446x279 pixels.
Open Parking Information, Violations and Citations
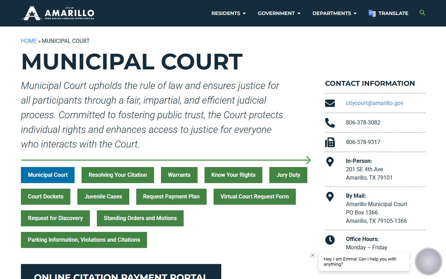[84, 240]
